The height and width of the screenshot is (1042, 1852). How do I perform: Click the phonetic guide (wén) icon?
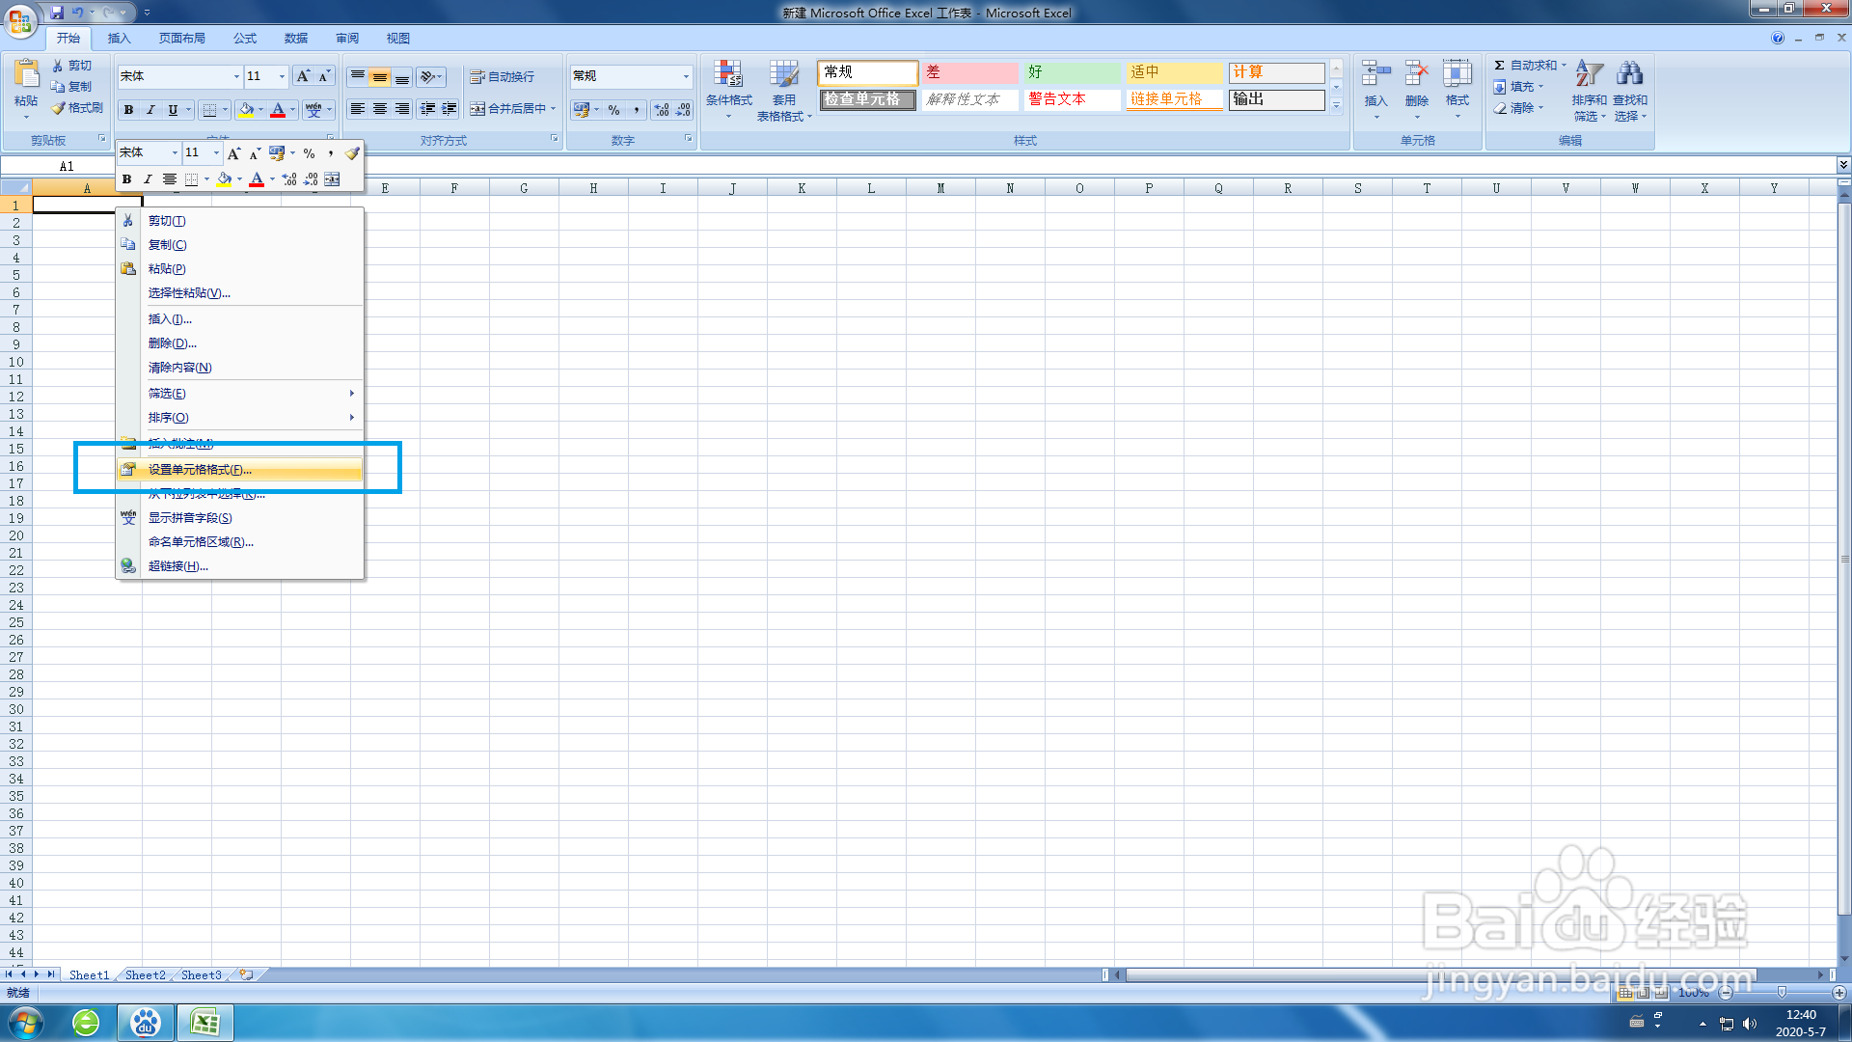[x=313, y=110]
